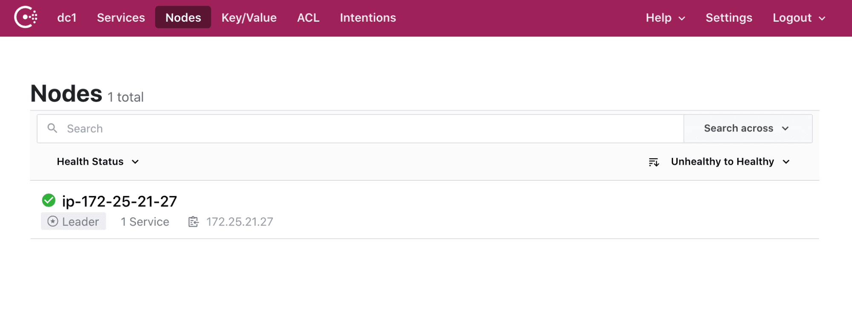Open node ip-172-25-21-27
This screenshot has height=311, width=852.
[x=119, y=201]
